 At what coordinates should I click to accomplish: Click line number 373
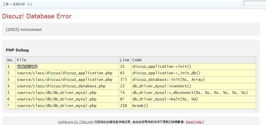tap(123, 80)
